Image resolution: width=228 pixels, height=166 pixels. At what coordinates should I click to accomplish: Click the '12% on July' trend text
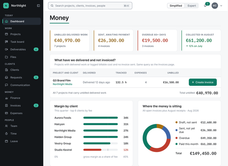[x=194, y=46]
